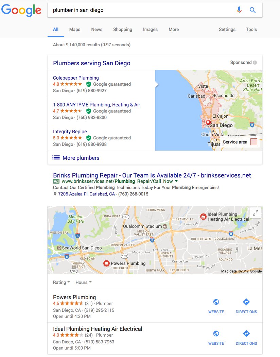The image size is (280, 357).
Task: Click the Google logo
Action: (21, 10)
